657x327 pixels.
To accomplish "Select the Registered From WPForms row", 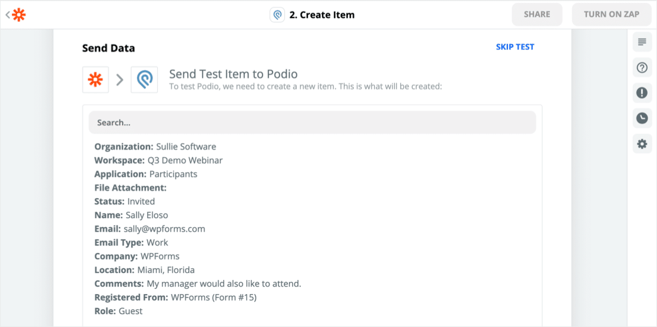I will coord(175,298).
